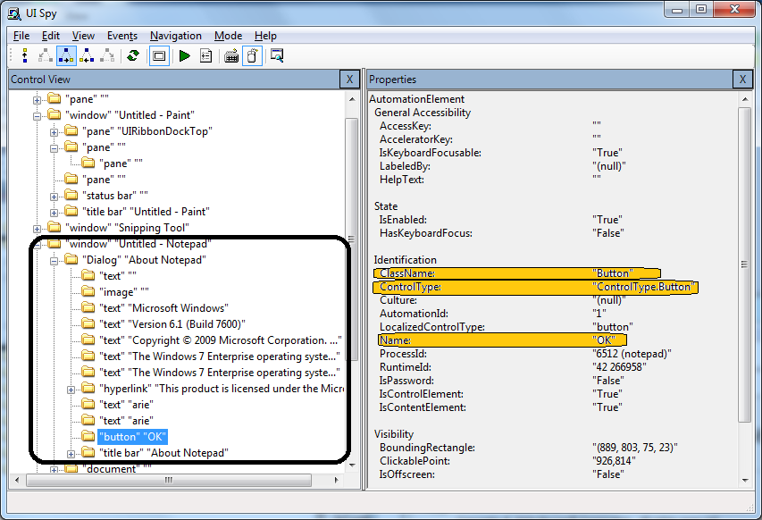Viewport: 762px width, 520px height.
Task: Toggle the keyboard tracking toolbar icon
Action: 231,56
